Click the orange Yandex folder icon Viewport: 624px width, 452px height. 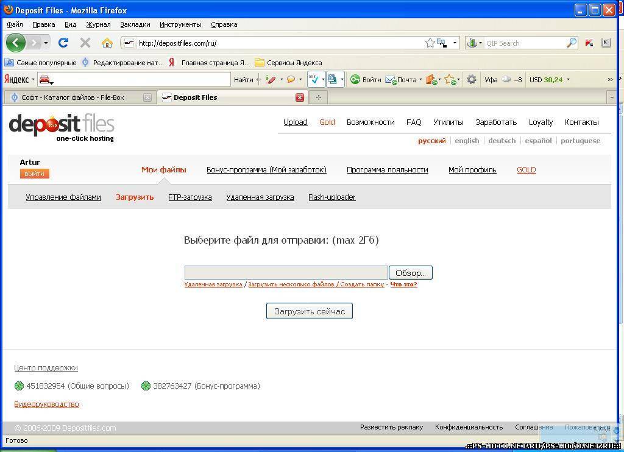[431, 80]
